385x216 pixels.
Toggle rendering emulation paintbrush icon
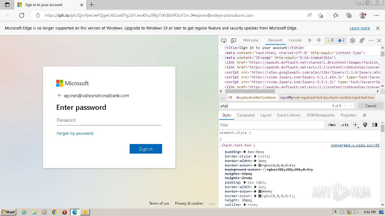[365, 125]
